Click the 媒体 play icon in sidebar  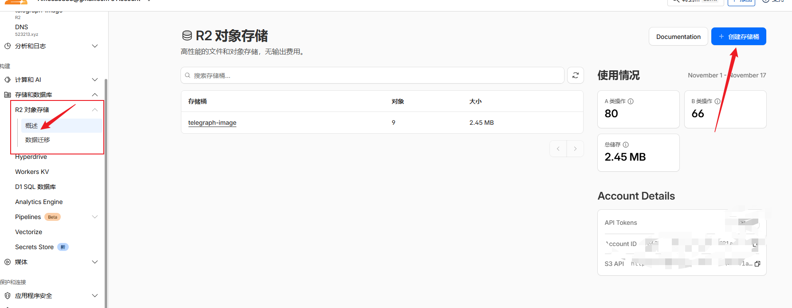(8, 262)
